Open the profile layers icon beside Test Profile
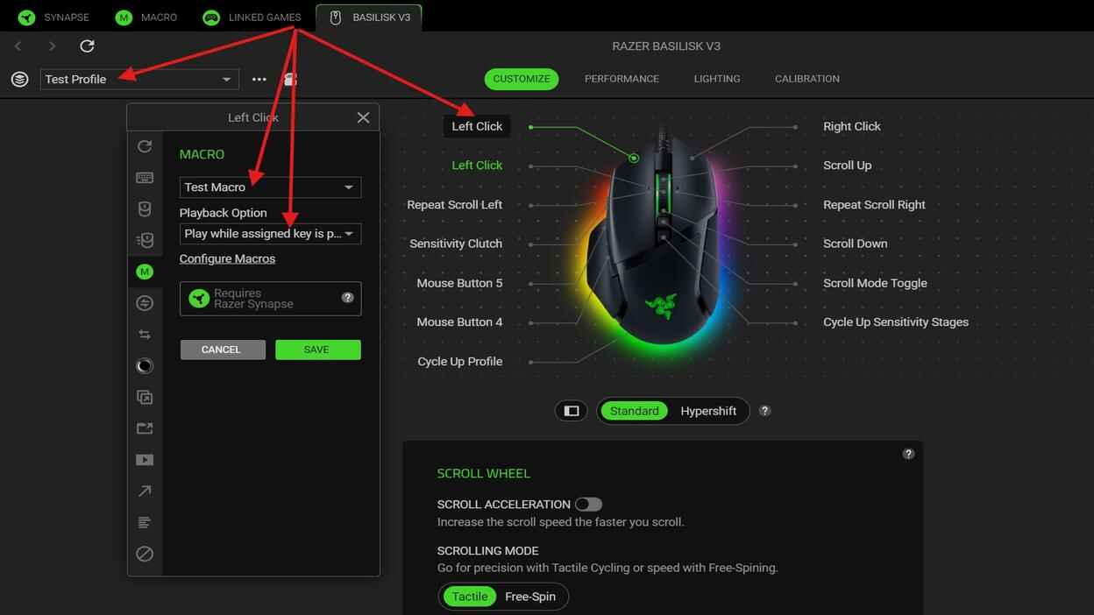1094x615 pixels. [19, 79]
